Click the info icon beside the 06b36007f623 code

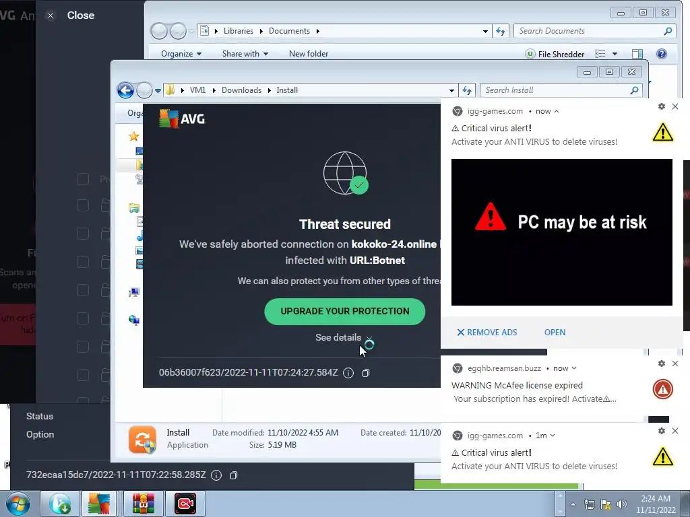(x=348, y=373)
